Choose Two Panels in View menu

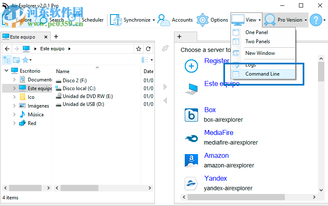pos(257,42)
